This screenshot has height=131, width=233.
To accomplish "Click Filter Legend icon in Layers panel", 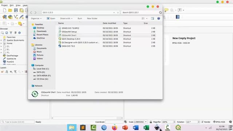I will (x=15, y=72).
